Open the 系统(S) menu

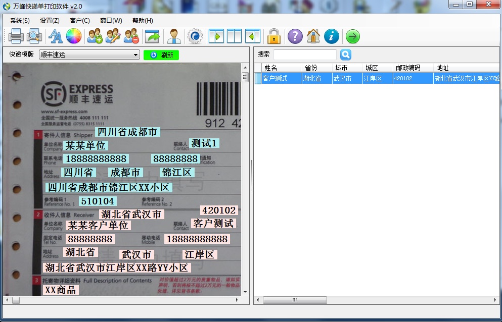pyautogui.click(x=20, y=21)
